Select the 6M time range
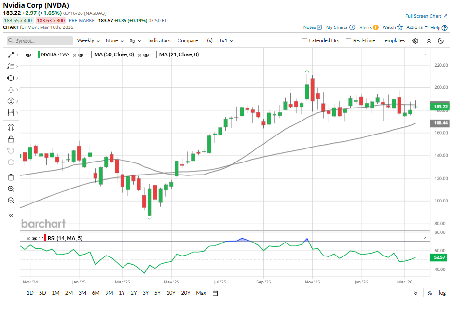Image resolution: width=453 pixels, height=310 pixels. (x=95, y=293)
